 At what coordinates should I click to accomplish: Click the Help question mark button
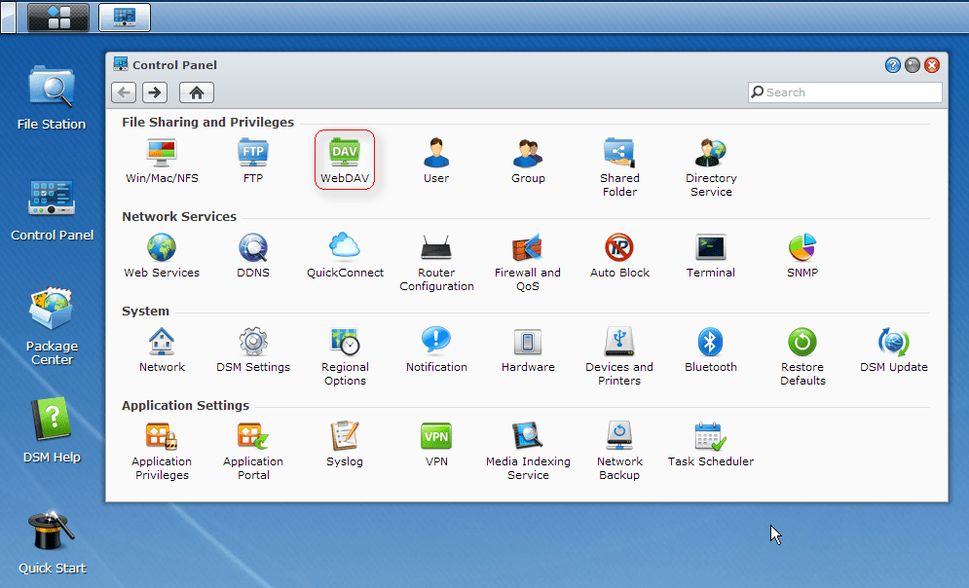pyautogui.click(x=892, y=65)
